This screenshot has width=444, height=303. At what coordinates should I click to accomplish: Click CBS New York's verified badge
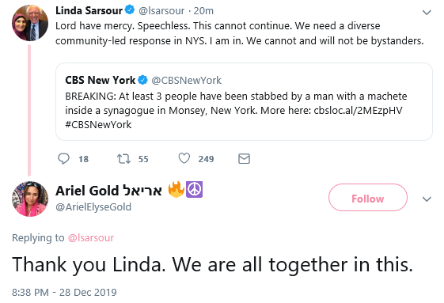pos(142,80)
